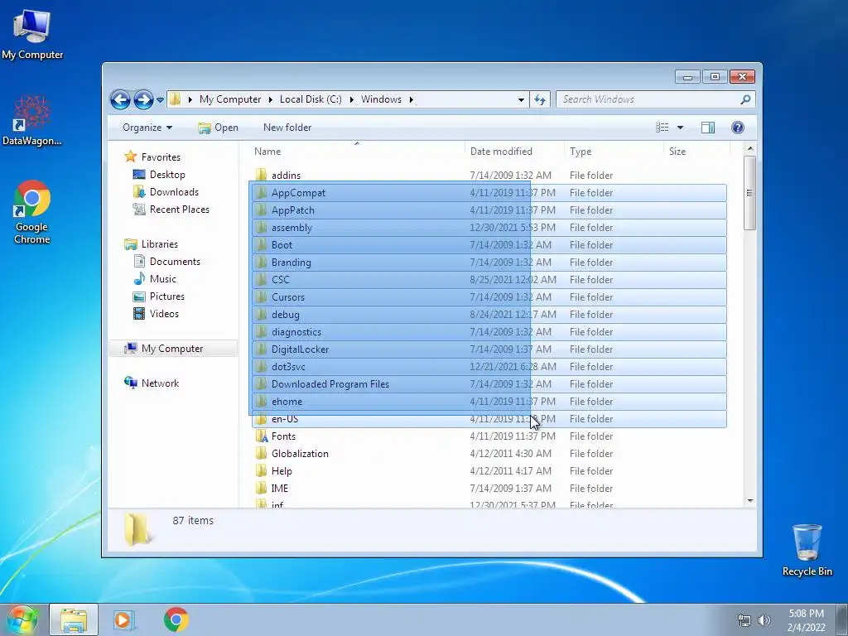Select the AppCompat folder

pos(489,192)
